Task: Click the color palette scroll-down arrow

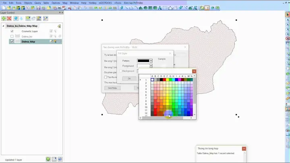Action: pos(195,115)
